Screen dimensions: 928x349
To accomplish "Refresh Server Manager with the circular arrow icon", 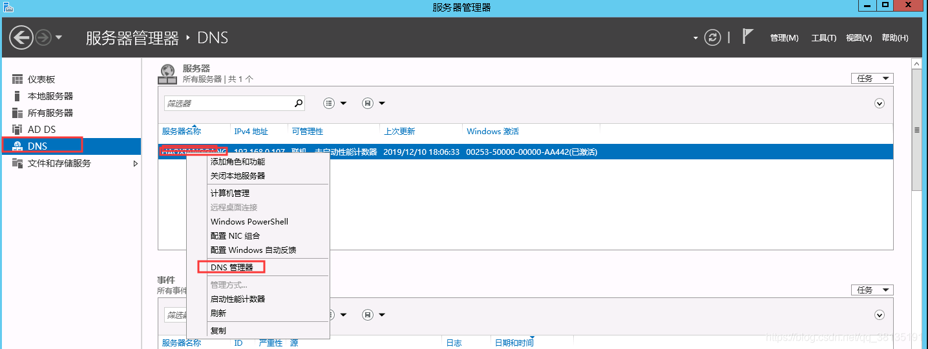I will click(712, 37).
